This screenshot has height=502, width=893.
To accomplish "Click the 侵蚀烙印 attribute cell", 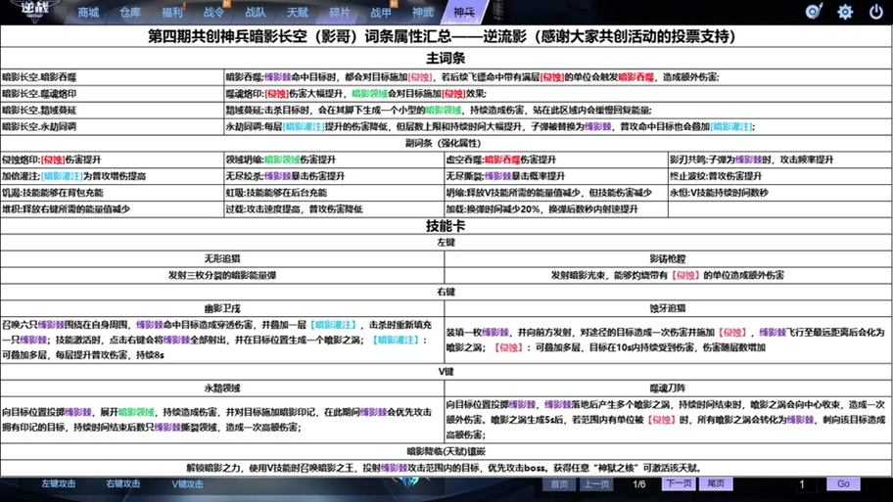I will click(x=113, y=160).
